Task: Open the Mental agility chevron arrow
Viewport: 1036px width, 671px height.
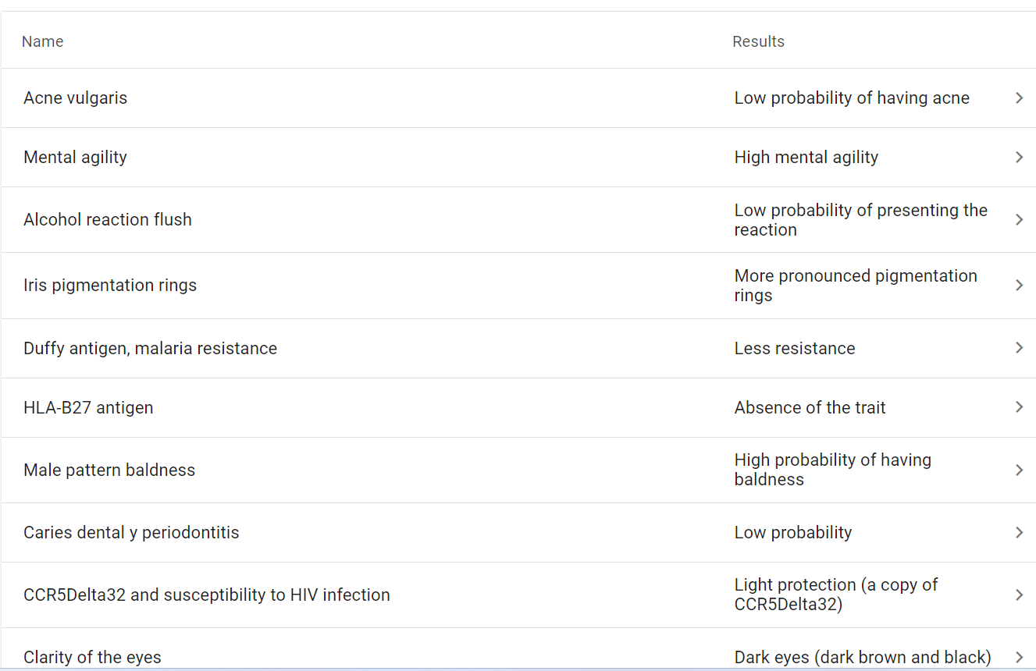Action: coord(1019,157)
